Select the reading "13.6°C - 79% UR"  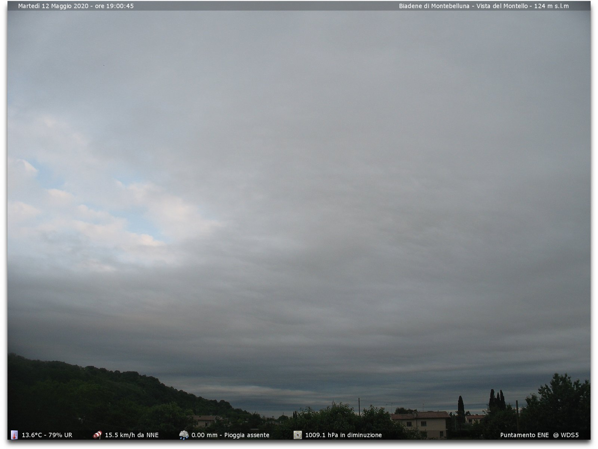click(47, 435)
